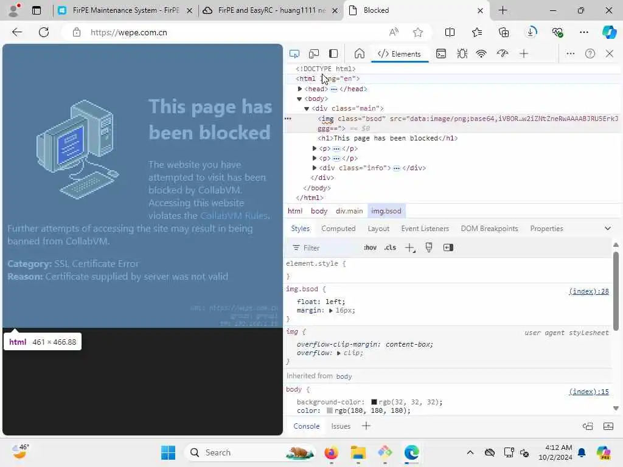Switch to the Elements tab

tap(400, 54)
